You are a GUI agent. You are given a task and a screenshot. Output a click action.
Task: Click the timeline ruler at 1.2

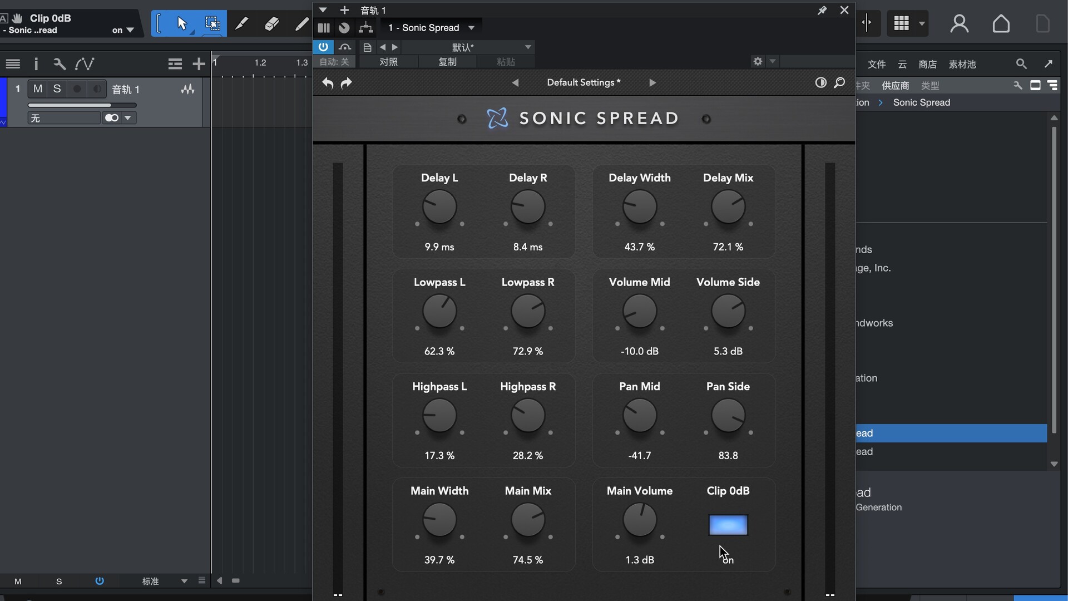pyautogui.click(x=260, y=63)
